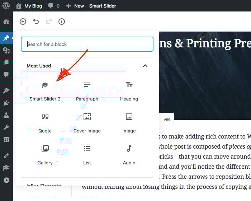This screenshot has width=251, height=201.
Task: Open Pages in the sidebar
Action: tap(6, 62)
